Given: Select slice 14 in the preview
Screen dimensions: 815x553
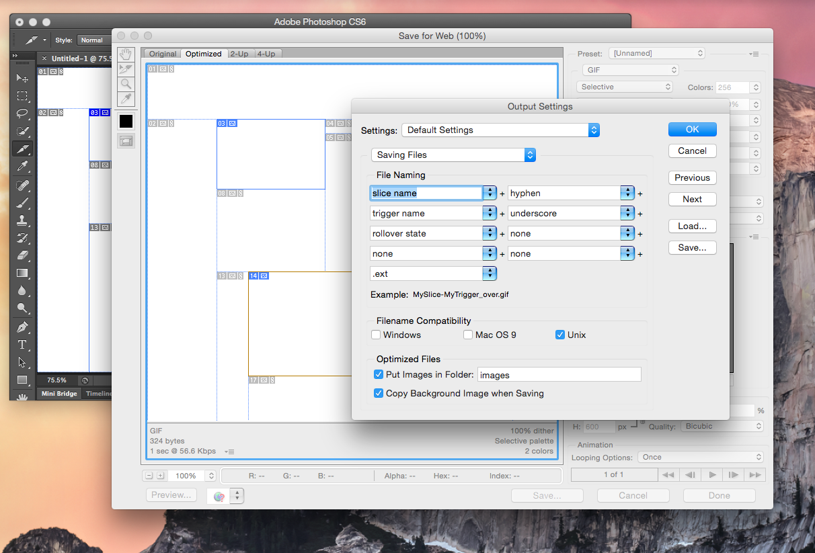Looking at the screenshot, I should tap(300, 323).
